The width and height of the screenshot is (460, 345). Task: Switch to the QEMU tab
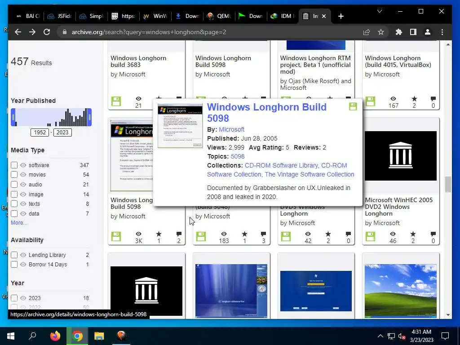click(219, 16)
